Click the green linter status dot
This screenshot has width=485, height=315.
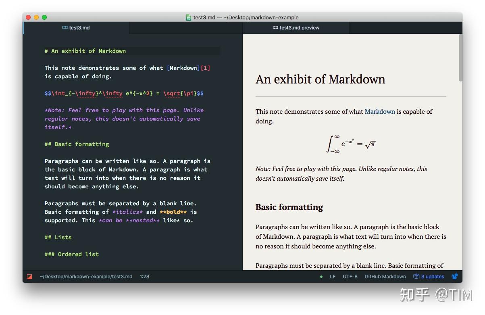tap(321, 277)
